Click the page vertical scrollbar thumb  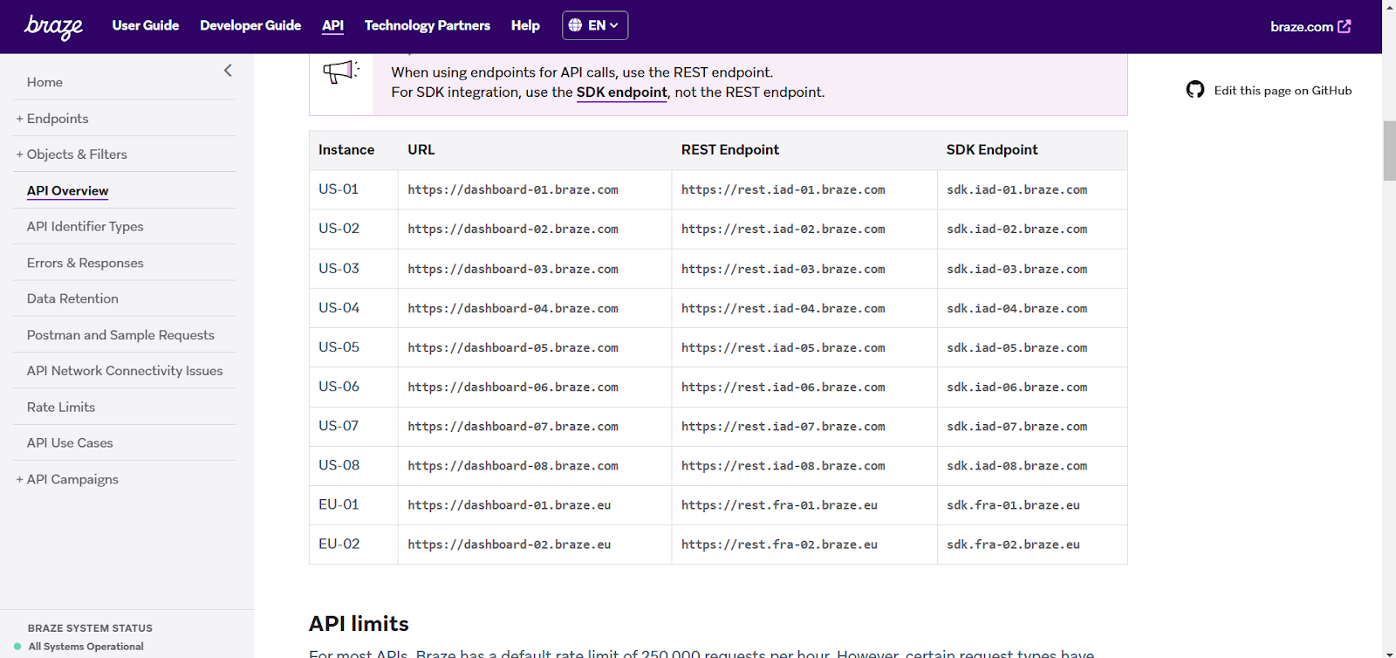(x=1389, y=151)
